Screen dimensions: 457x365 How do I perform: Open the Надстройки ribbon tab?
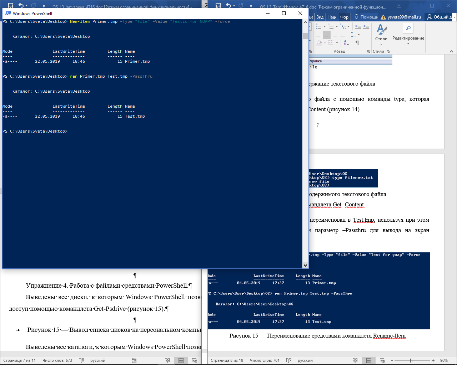(332, 17)
